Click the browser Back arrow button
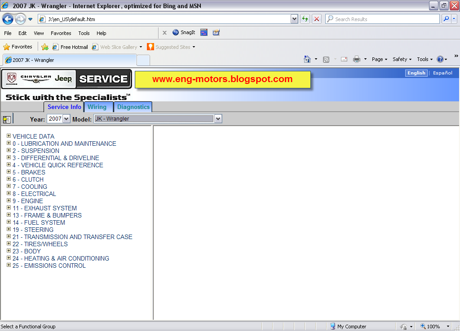The image size is (460, 331). [8, 19]
